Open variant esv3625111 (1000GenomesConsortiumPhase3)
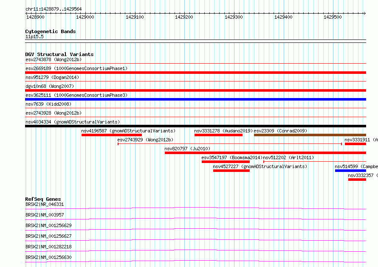 point(76,95)
